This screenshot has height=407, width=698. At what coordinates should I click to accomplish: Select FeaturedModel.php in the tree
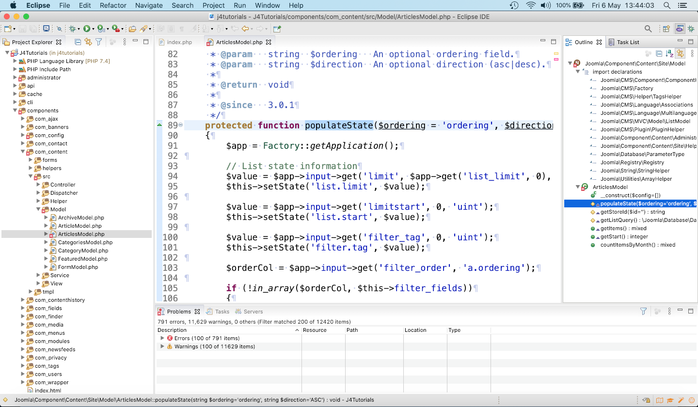tap(82, 259)
